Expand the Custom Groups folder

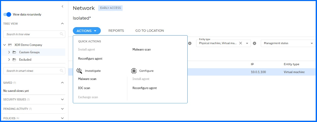click(9, 52)
